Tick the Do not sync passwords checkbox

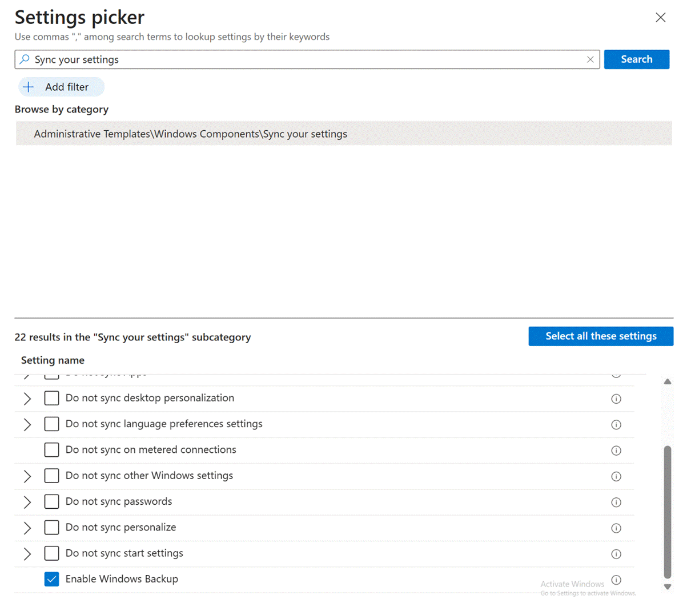click(x=51, y=501)
